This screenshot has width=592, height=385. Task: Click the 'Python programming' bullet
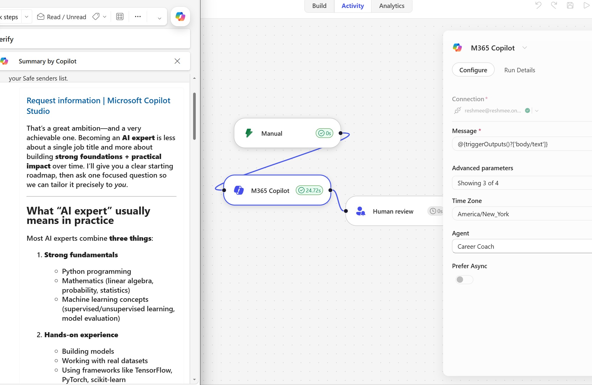pyautogui.click(x=97, y=271)
